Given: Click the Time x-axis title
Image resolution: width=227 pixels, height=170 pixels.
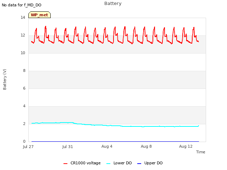Looking at the screenshot, I should coord(201,152).
